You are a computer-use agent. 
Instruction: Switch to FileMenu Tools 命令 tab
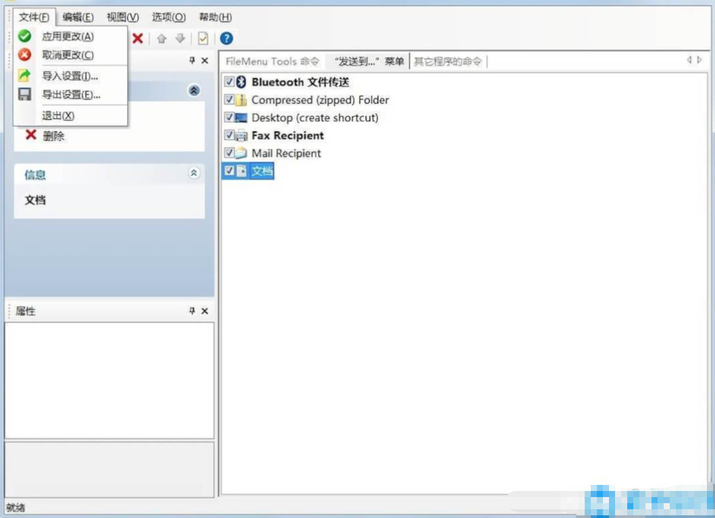273,61
